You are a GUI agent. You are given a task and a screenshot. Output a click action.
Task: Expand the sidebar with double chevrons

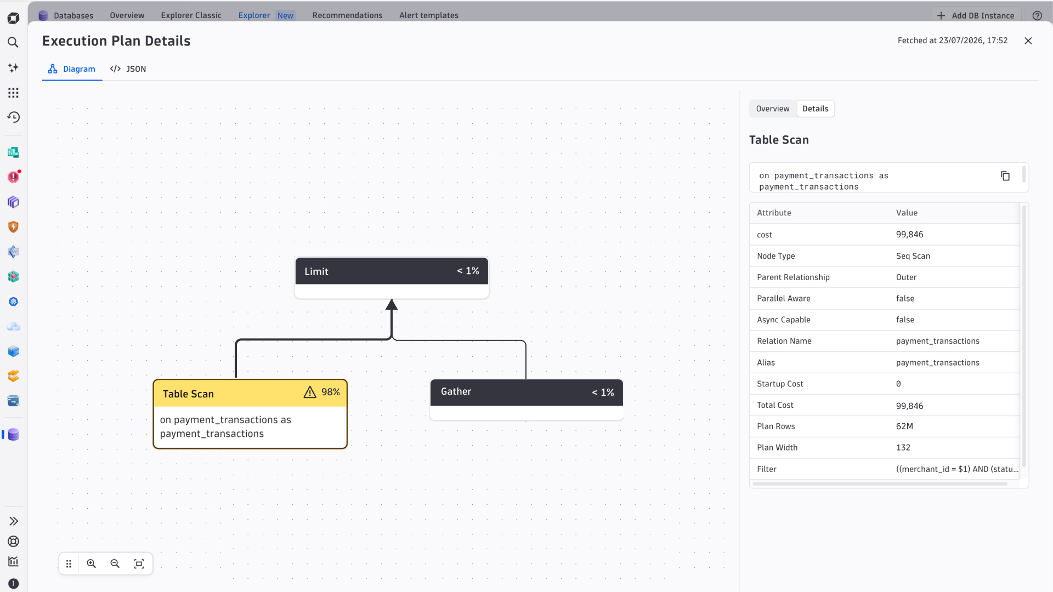[x=13, y=521]
